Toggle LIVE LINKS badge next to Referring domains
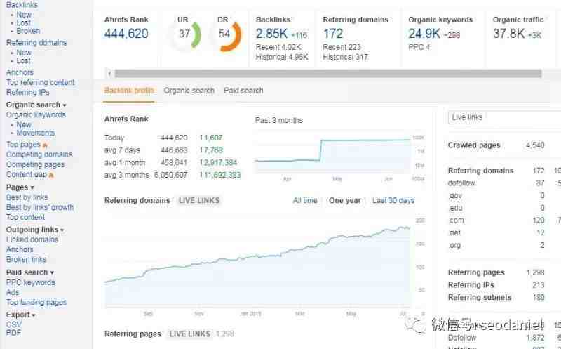The width and height of the screenshot is (561, 349). tap(199, 201)
